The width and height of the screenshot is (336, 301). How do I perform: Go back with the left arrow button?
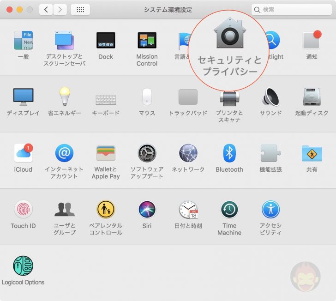[46, 10]
